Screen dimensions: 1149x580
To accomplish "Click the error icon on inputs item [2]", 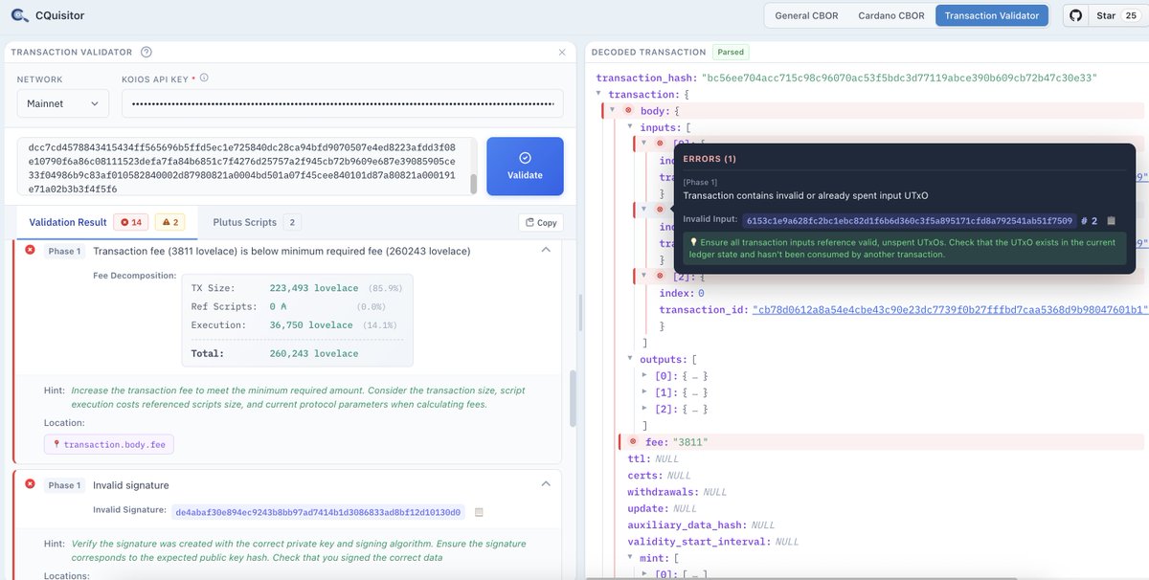I will [659, 276].
